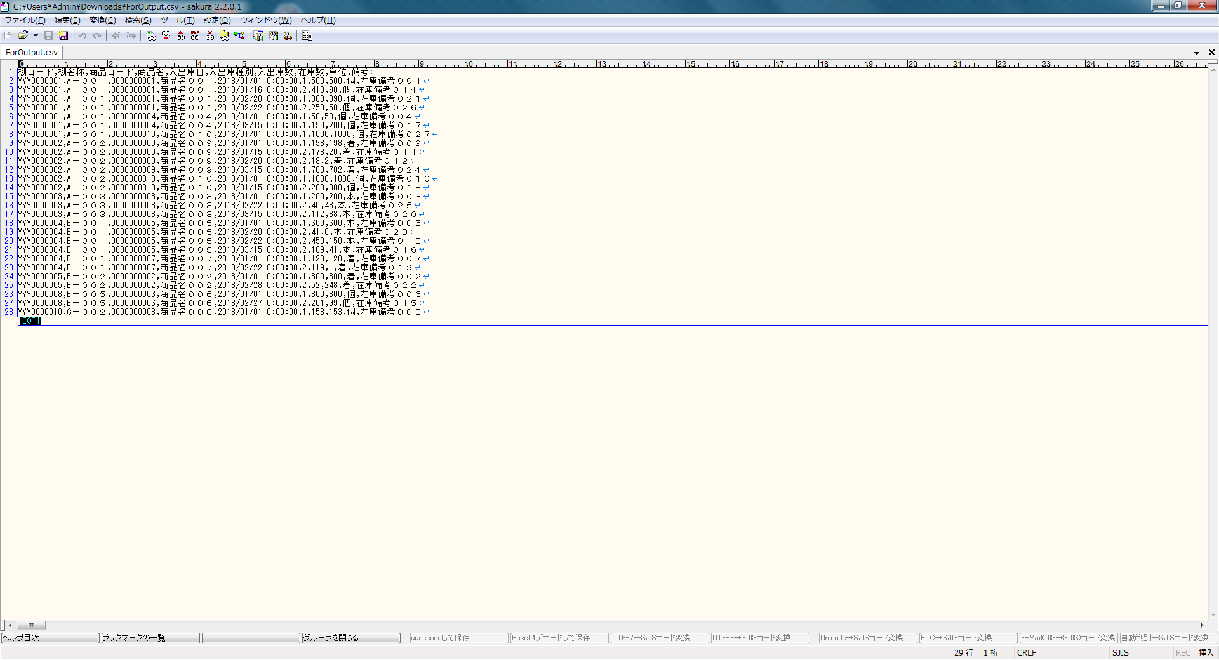The width and height of the screenshot is (1219, 660).
Task: Click line number 14 in the gutter
Action: [9, 187]
